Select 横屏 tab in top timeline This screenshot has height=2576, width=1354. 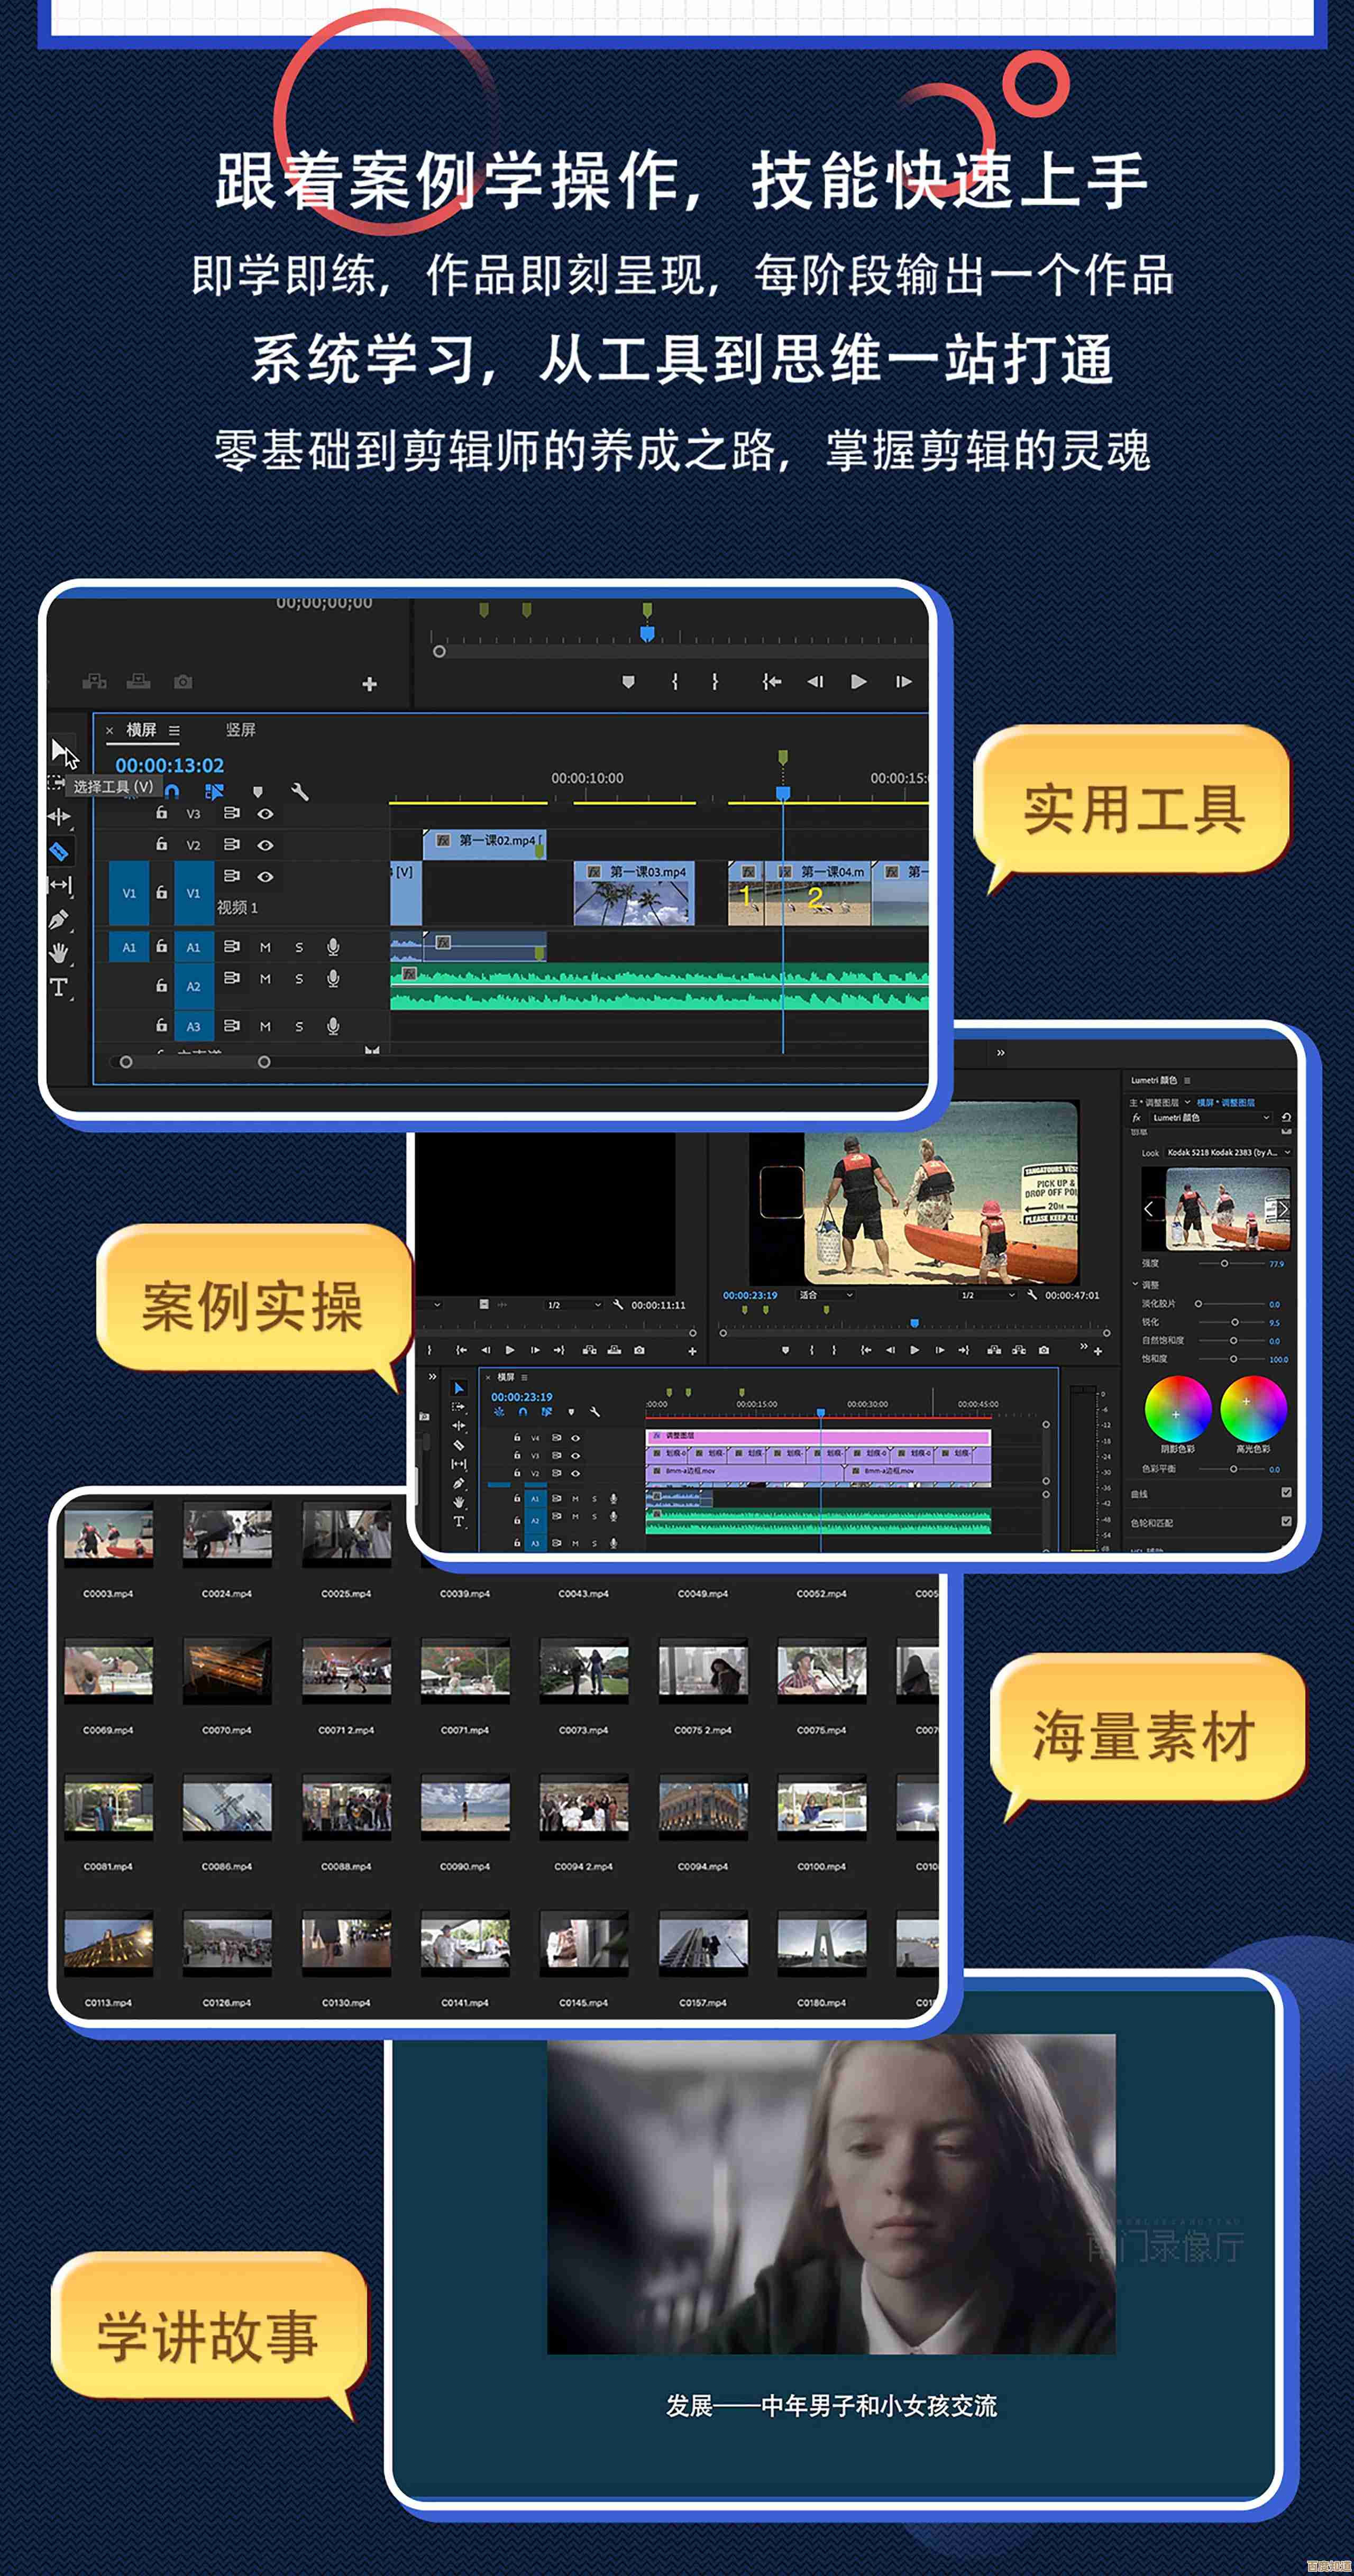pos(141,730)
